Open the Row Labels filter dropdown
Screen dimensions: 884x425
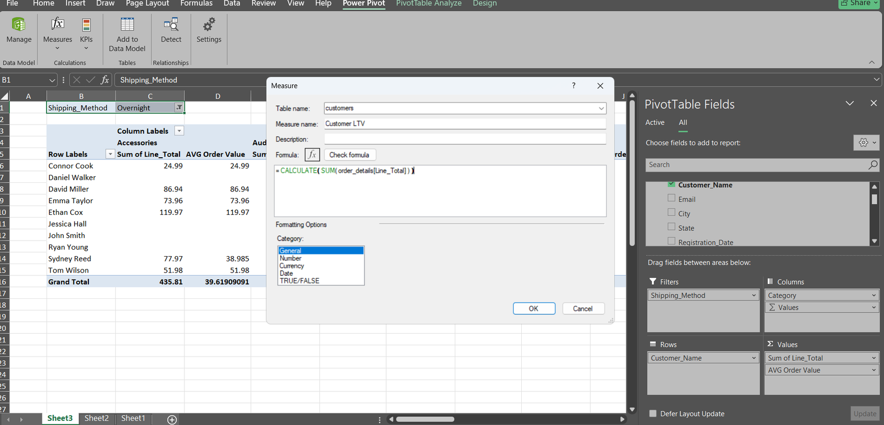110,154
